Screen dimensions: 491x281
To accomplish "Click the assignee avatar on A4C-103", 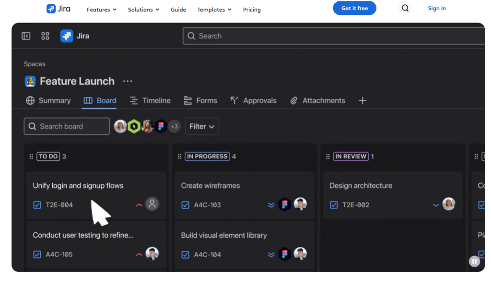I will (x=300, y=204).
